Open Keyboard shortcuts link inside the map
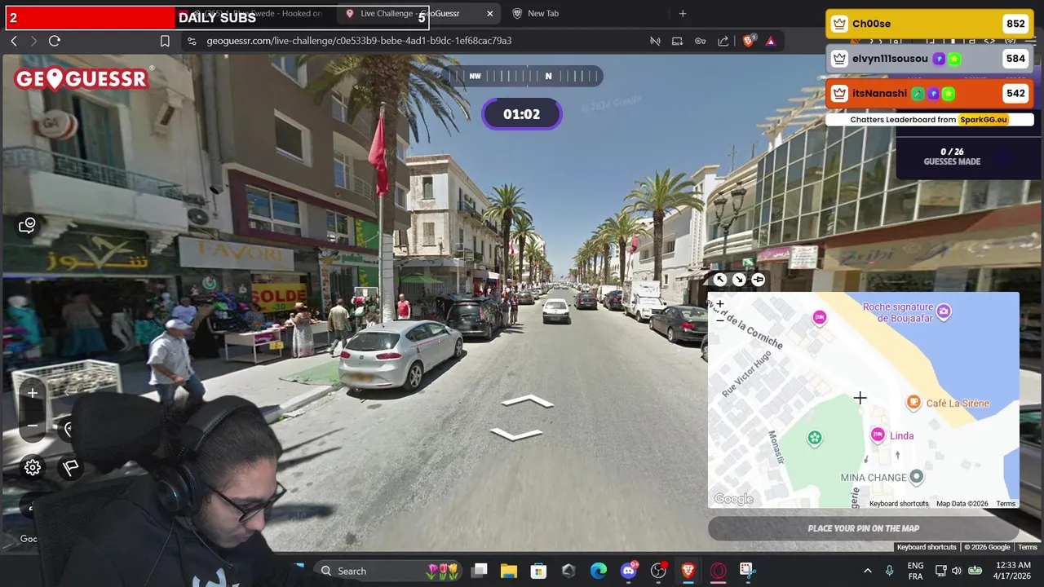This screenshot has height=587, width=1044. point(899,504)
